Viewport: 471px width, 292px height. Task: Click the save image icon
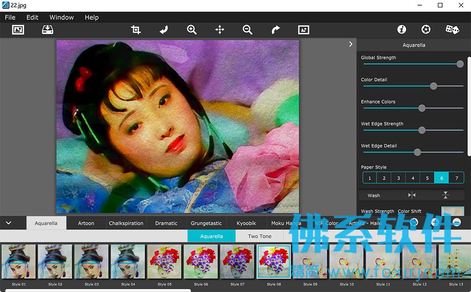(48, 30)
